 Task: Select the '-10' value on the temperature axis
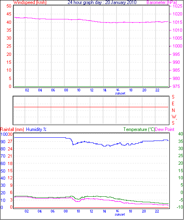[180, 207]
